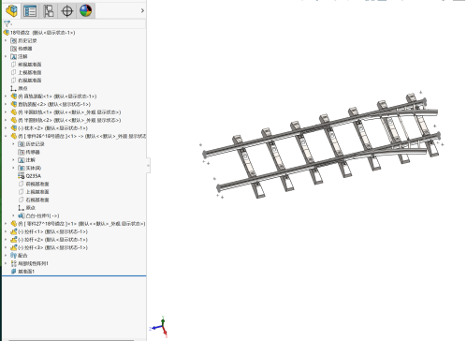Click the 半圆钢轨<2> part icon
This screenshot has height=341, width=467.
pyautogui.click(x=14, y=120)
